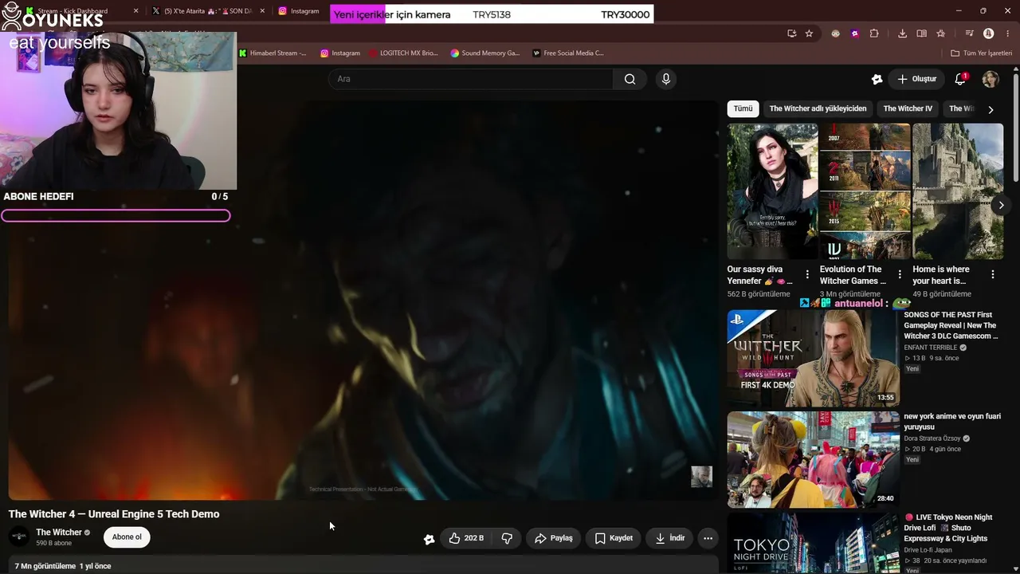1020x574 pixels.
Task: Dislike the video with thumbs-down
Action: point(507,538)
